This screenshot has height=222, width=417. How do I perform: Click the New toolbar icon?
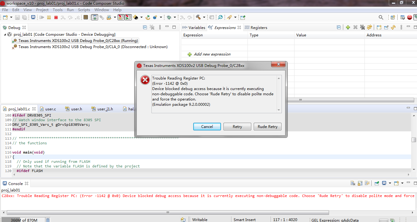pyautogui.click(x=5, y=18)
